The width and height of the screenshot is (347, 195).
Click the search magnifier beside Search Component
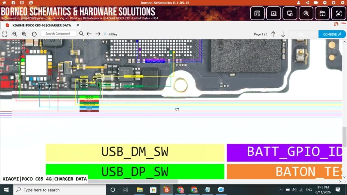pyautogui.click(x=81, y=34)
